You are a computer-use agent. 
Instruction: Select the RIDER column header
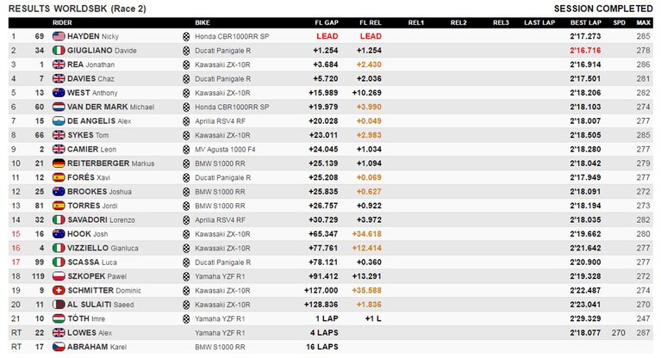tap(62, 22)
